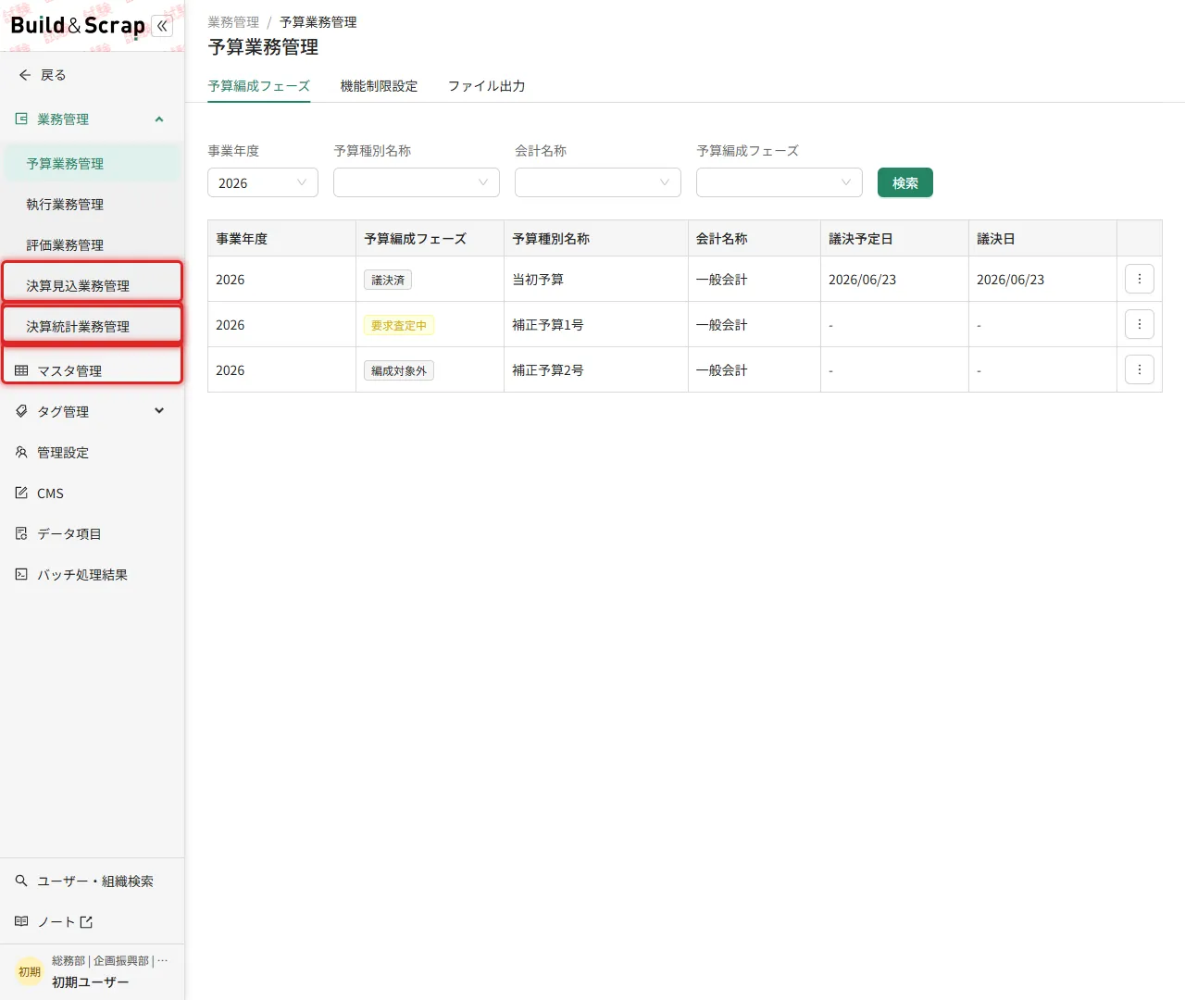Click 一般会計 in the 当初予算 row

click(x=722, y=280)
